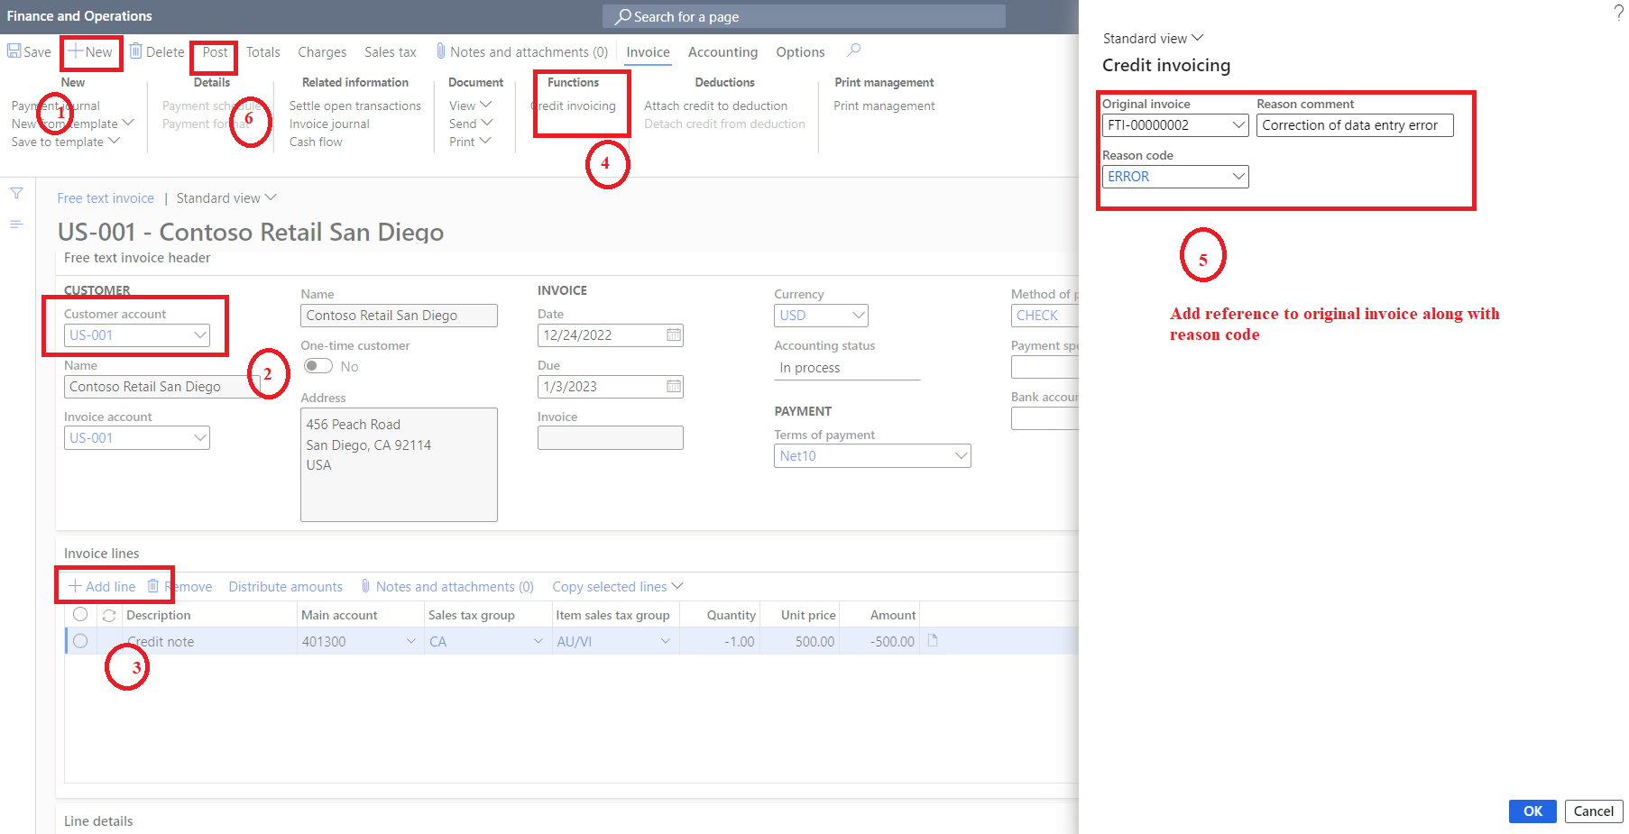Click OK in the Credit invoicing dialog
The width and height of the screenshot is (1629, 834).
click(x=1532, y=811)
